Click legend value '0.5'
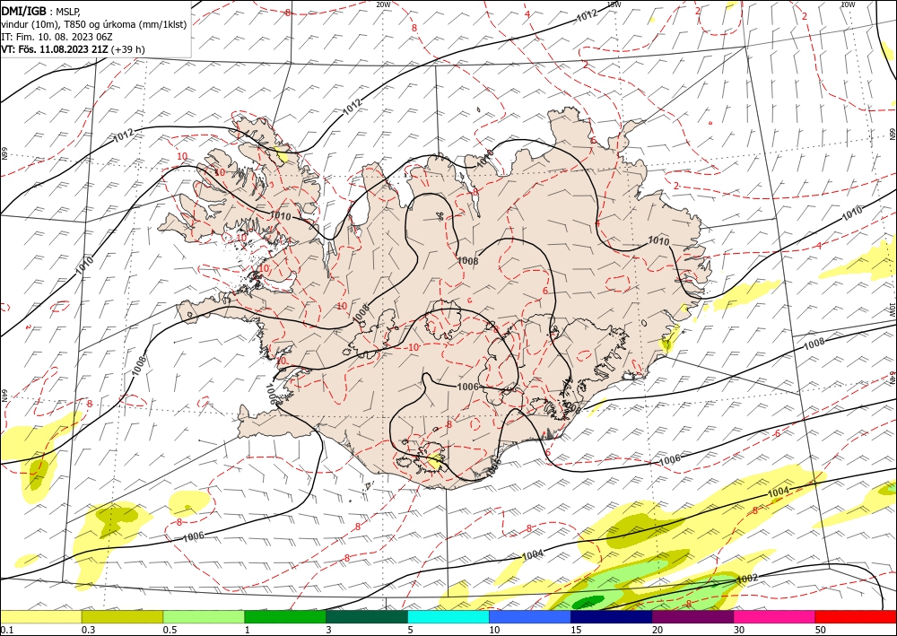The image size is (897, 636). (169, 630)
